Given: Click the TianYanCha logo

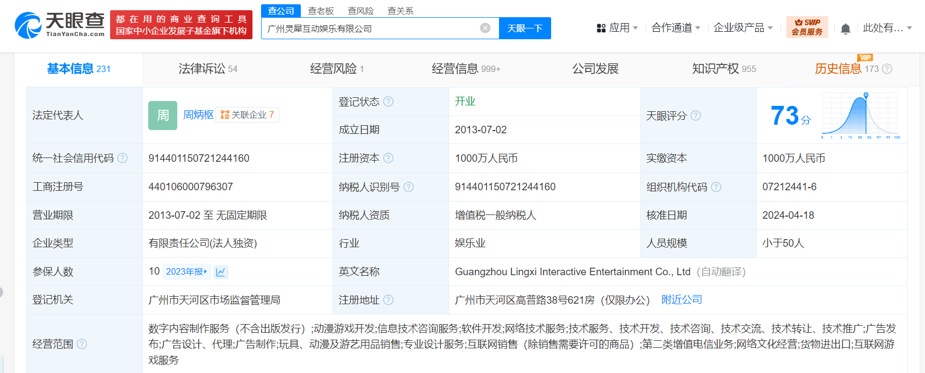Looking at the screenshot, I should pyautogui.click(x=60, y=25).
